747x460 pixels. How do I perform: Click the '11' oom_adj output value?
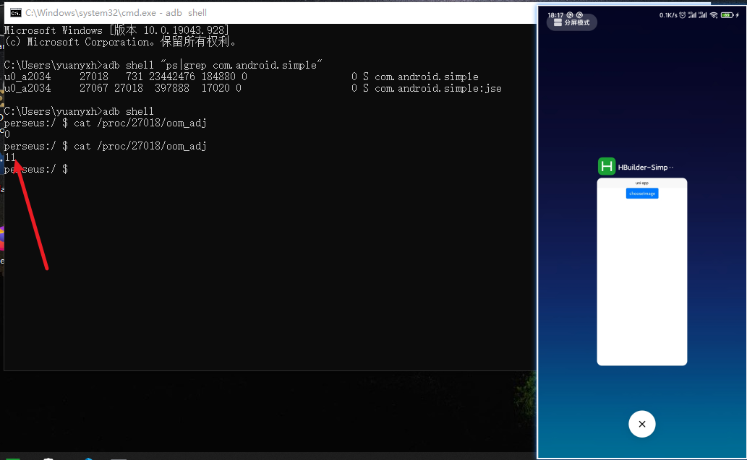click(10, 157)
